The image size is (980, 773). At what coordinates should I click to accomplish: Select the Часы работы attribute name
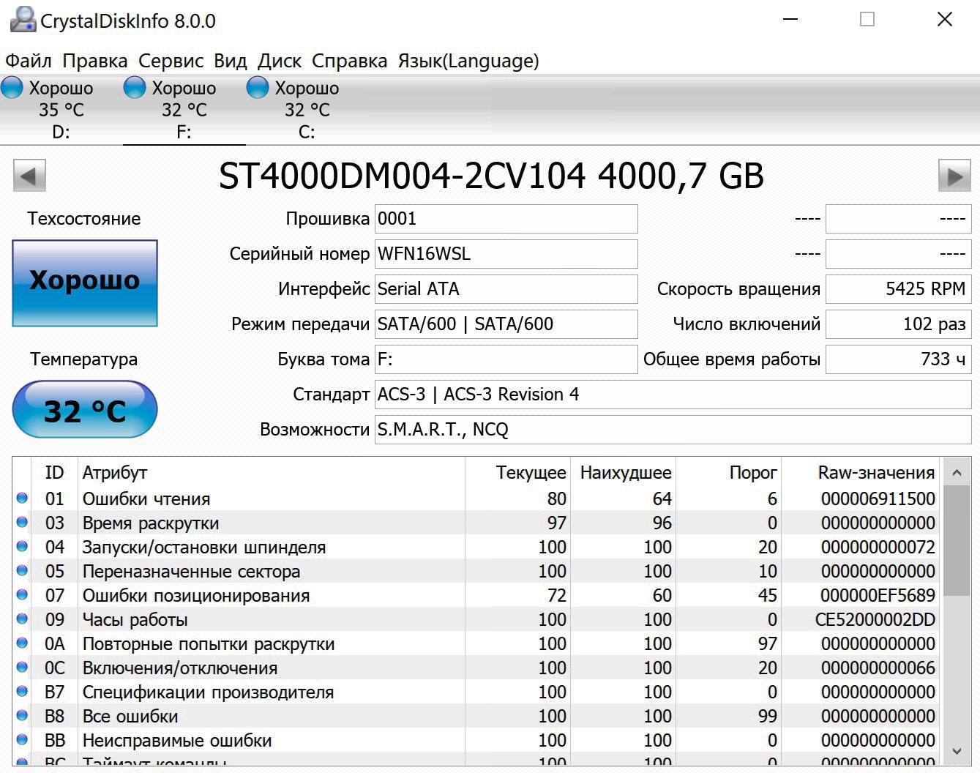coord(135,619)
